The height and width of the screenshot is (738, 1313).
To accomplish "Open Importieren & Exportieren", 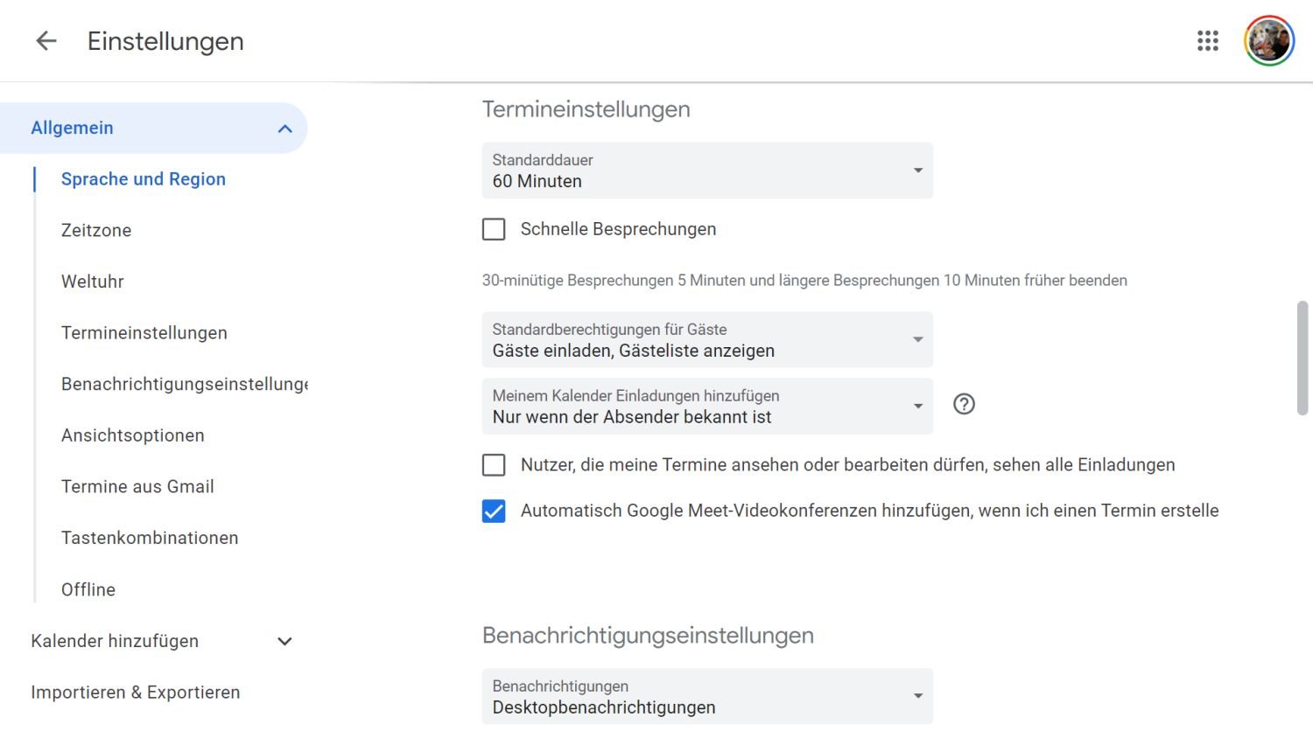I will click(135, 693).
